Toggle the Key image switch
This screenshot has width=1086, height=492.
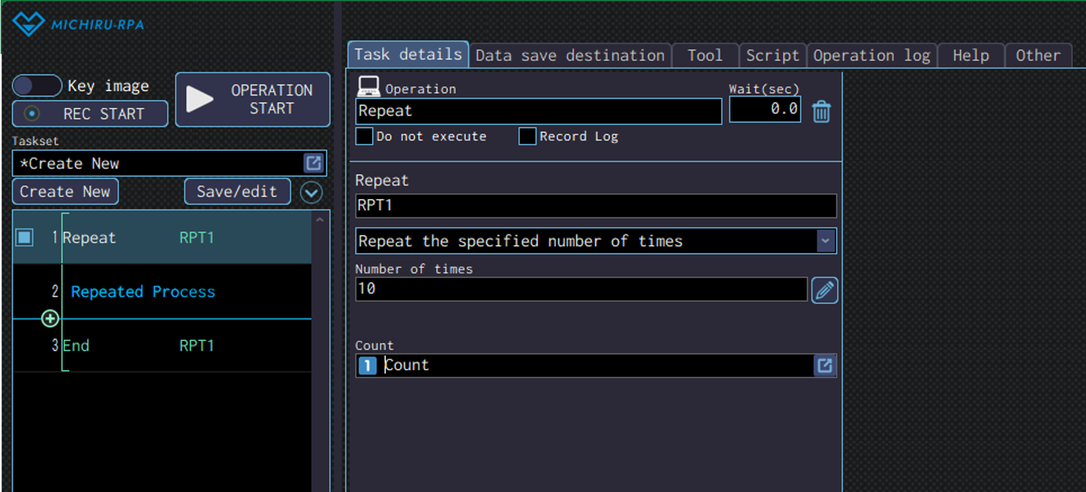37,86
